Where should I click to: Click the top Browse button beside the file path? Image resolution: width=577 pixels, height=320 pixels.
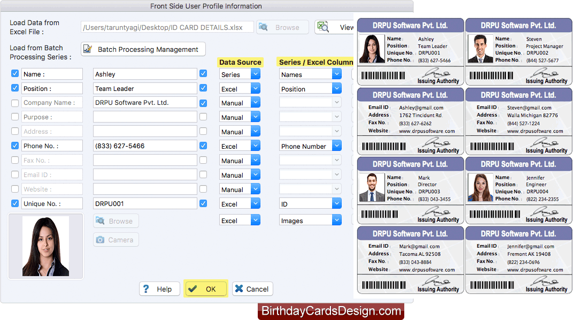pos(282,27)
